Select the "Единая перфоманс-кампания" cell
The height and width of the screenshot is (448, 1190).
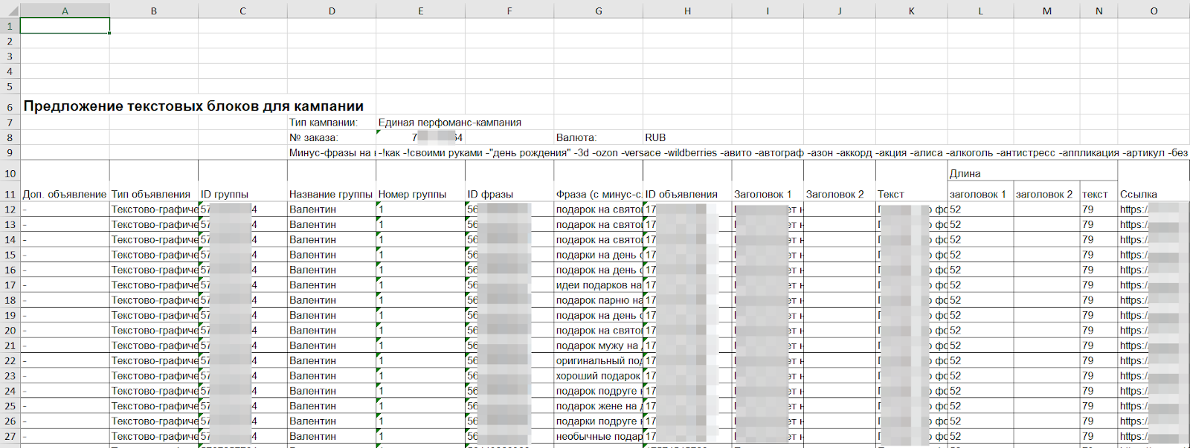pos(449,123)
